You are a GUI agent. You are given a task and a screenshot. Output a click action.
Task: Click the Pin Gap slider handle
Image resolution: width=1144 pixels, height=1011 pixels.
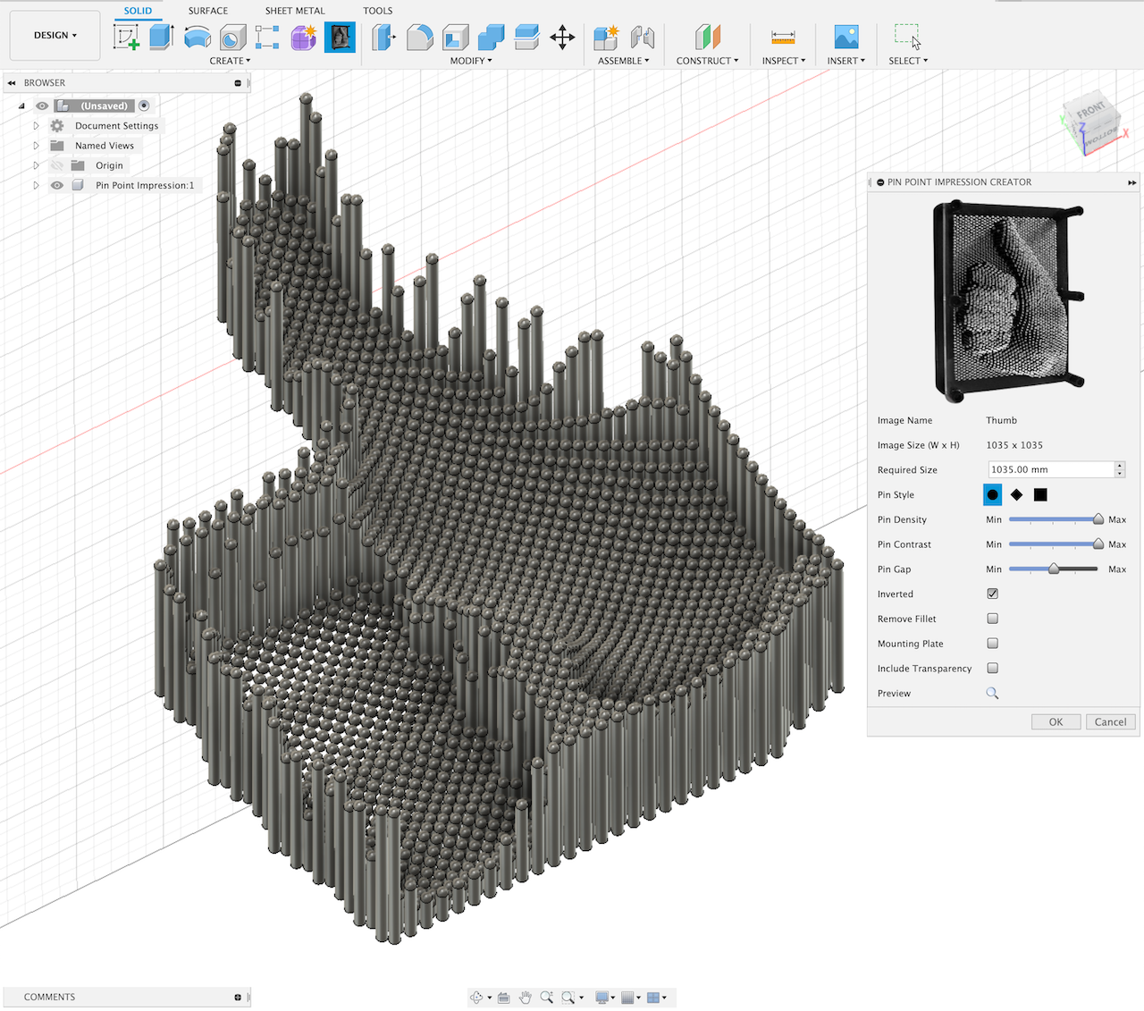(1054, 569)
